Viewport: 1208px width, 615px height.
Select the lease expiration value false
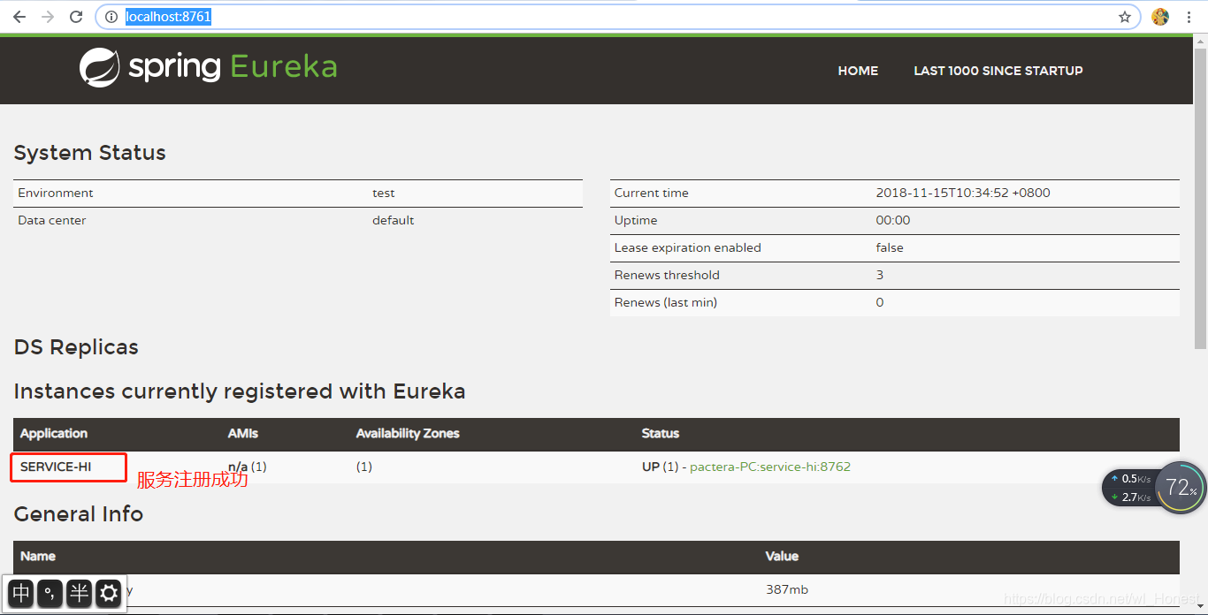890,247
